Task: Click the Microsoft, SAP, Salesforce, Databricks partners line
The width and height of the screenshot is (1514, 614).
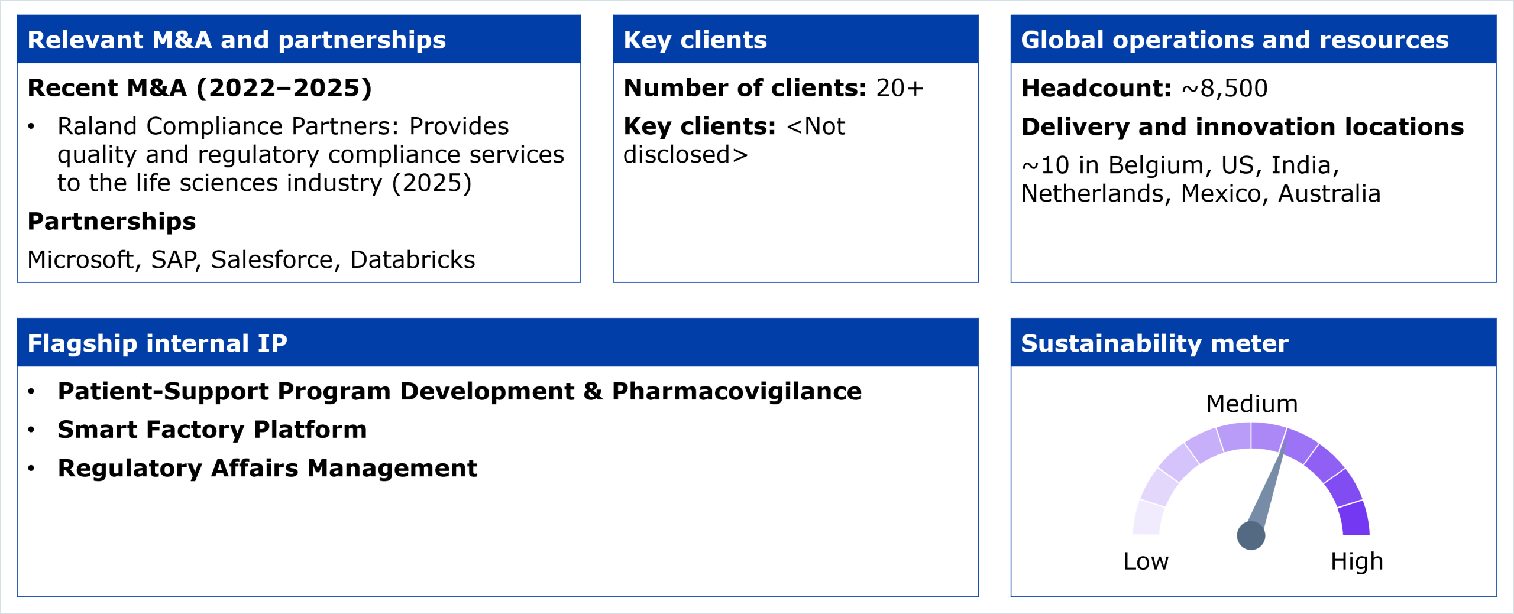Action: [251, 259]
